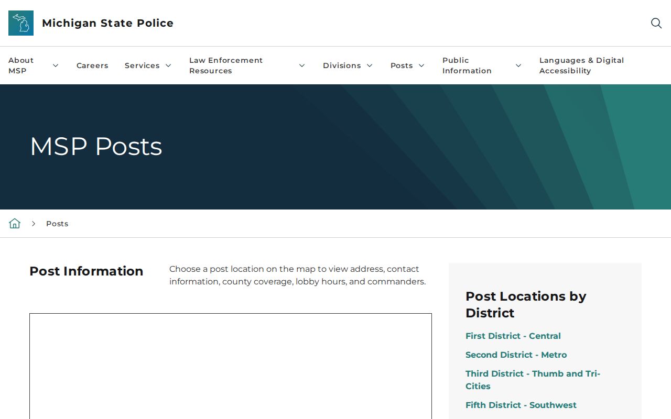Expand the Services dropdown chevron
This screenshot has width=671, height=419.
coord(168,65)
